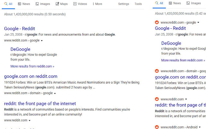Click left 'About 1,420,000,000 results (0.50 seconds)' text
Screen dimensions: 206x129
click(35, 14)
